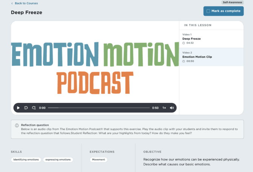The image size is (253, 172).
Task: Click the Reflection question heading
Action: pos(35,125)
